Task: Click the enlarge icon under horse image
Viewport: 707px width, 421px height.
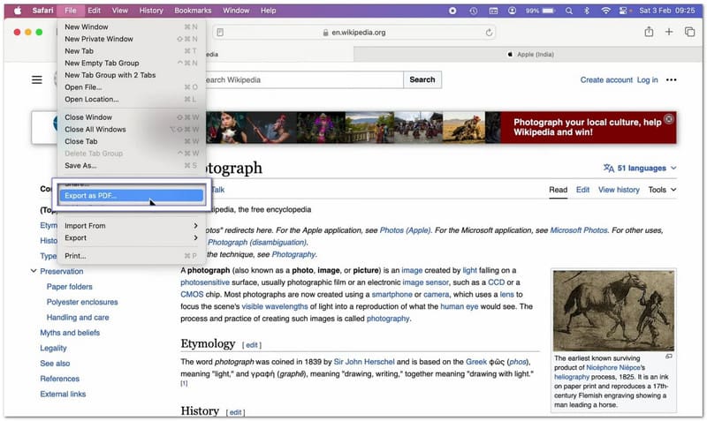Action: click(669, 357)
